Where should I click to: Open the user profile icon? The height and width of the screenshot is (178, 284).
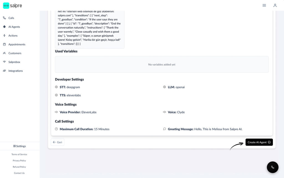coord(275,5)
